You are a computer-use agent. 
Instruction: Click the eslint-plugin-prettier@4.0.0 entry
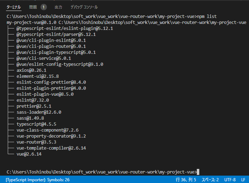click(x=51, y=88)
